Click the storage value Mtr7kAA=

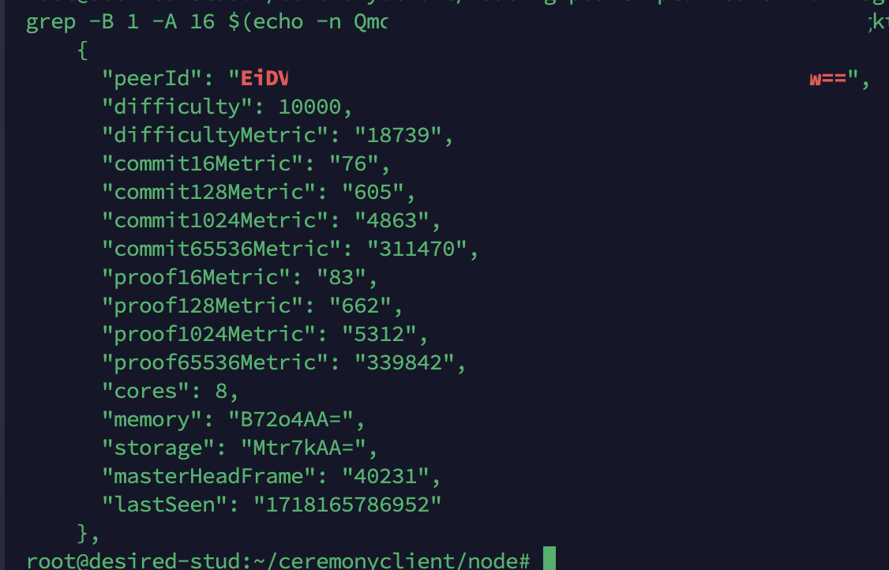pos(302,448)
